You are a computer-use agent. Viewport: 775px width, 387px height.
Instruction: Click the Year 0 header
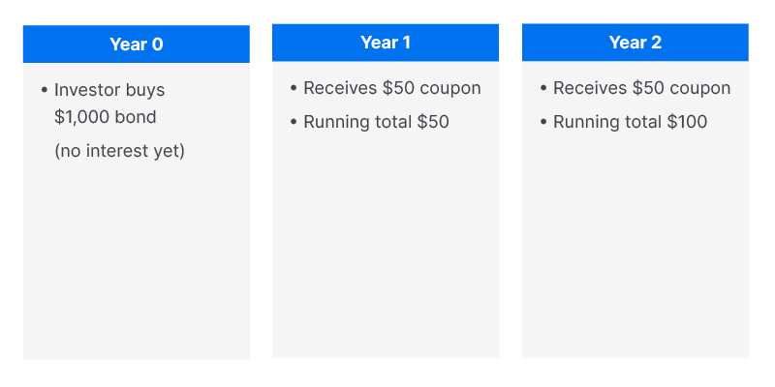coord(136,45)
